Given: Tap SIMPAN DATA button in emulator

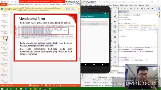Looking at the screenshot, I should tap(94, 24).
